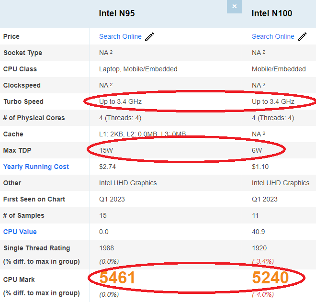This screenshot has height=302, width=316.
Task: Select the Socket Type row label
Action: click(23, 53)
